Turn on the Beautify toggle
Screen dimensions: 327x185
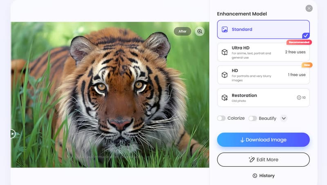click(x=253, y=118)
